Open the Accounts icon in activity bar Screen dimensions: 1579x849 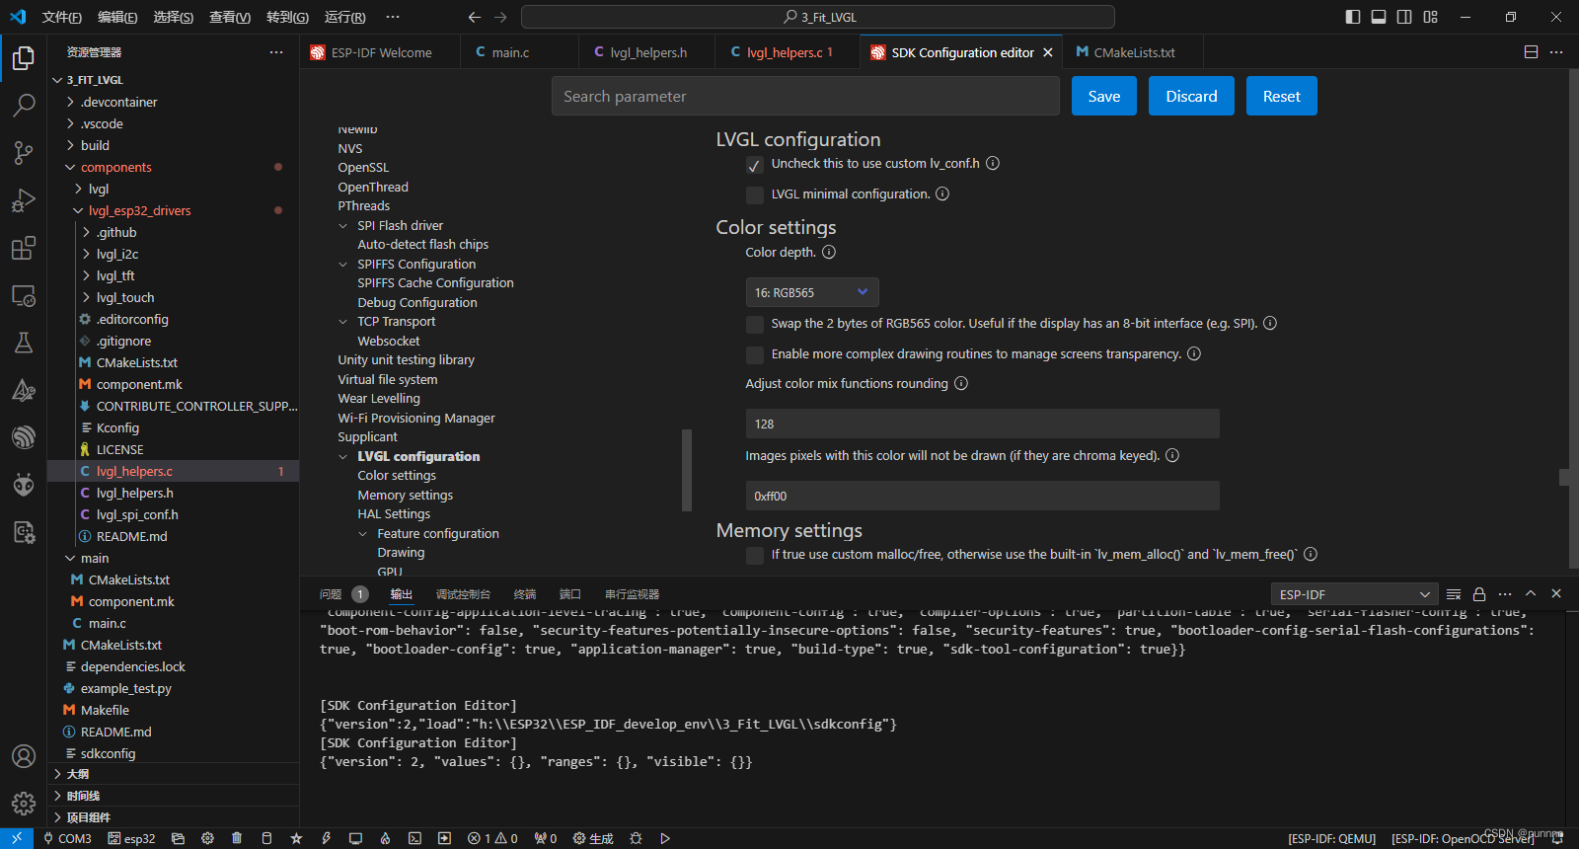pyautogui.click(x=24, y=756)
